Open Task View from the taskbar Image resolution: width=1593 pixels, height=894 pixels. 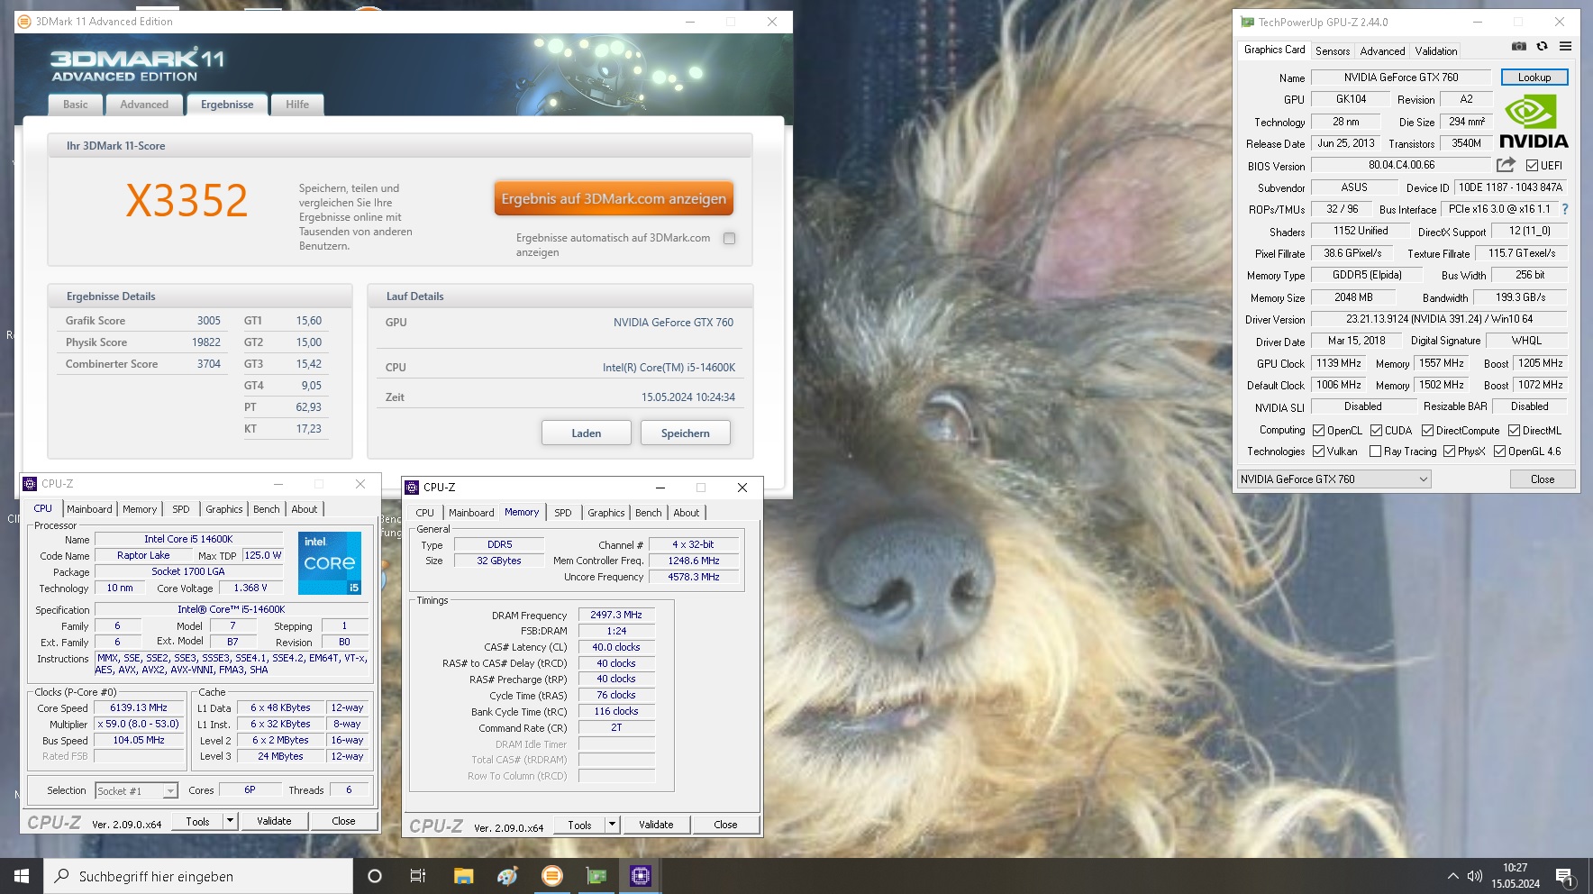[418, 876]
